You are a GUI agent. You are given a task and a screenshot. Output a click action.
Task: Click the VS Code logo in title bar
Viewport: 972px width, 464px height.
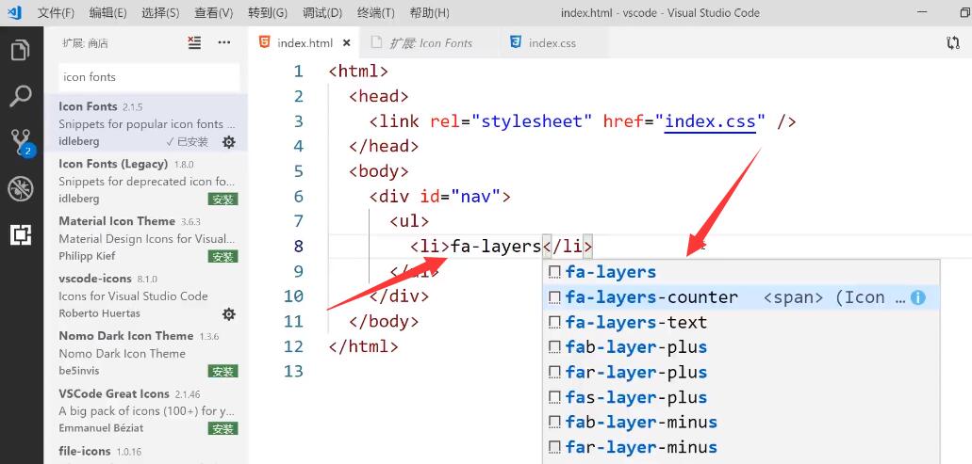tap(15, 12)
